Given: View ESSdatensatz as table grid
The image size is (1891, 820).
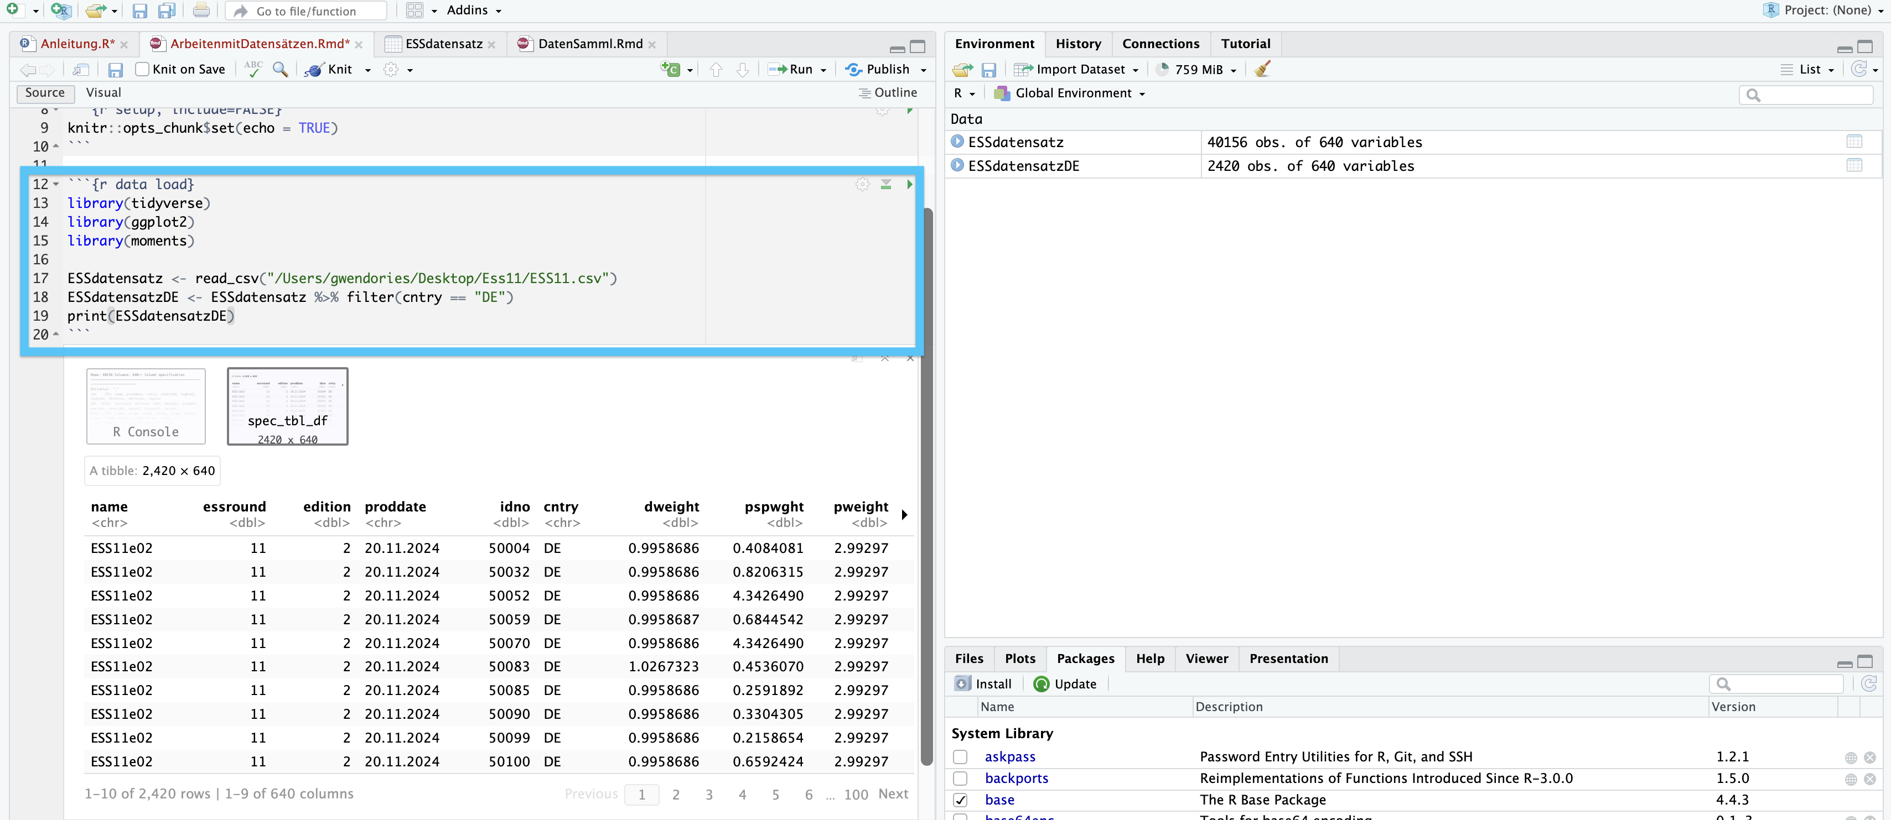Looking at the screenshot, I should 1854,142.
